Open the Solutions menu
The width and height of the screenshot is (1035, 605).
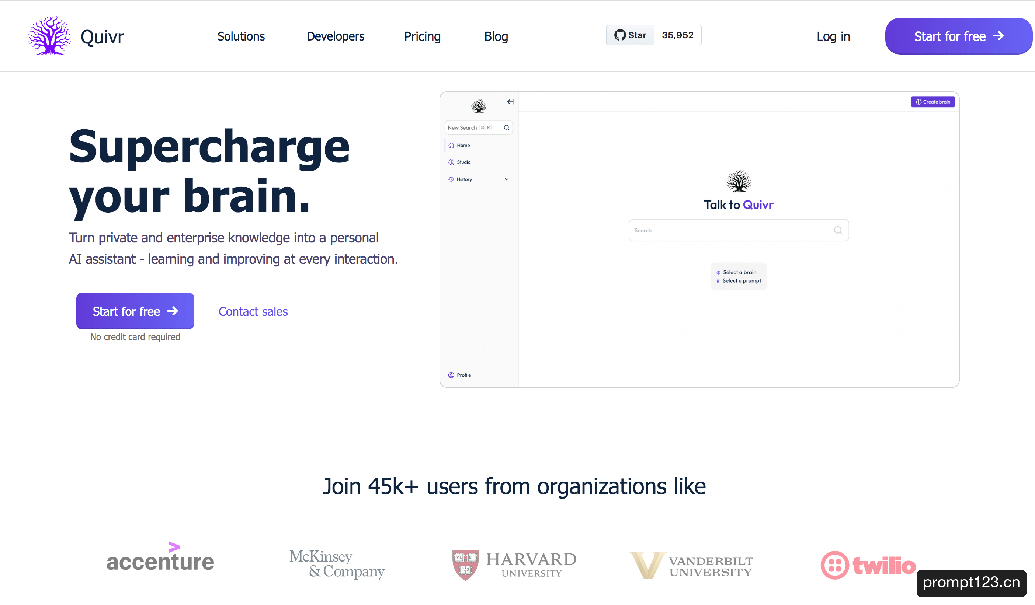[241, 36]
